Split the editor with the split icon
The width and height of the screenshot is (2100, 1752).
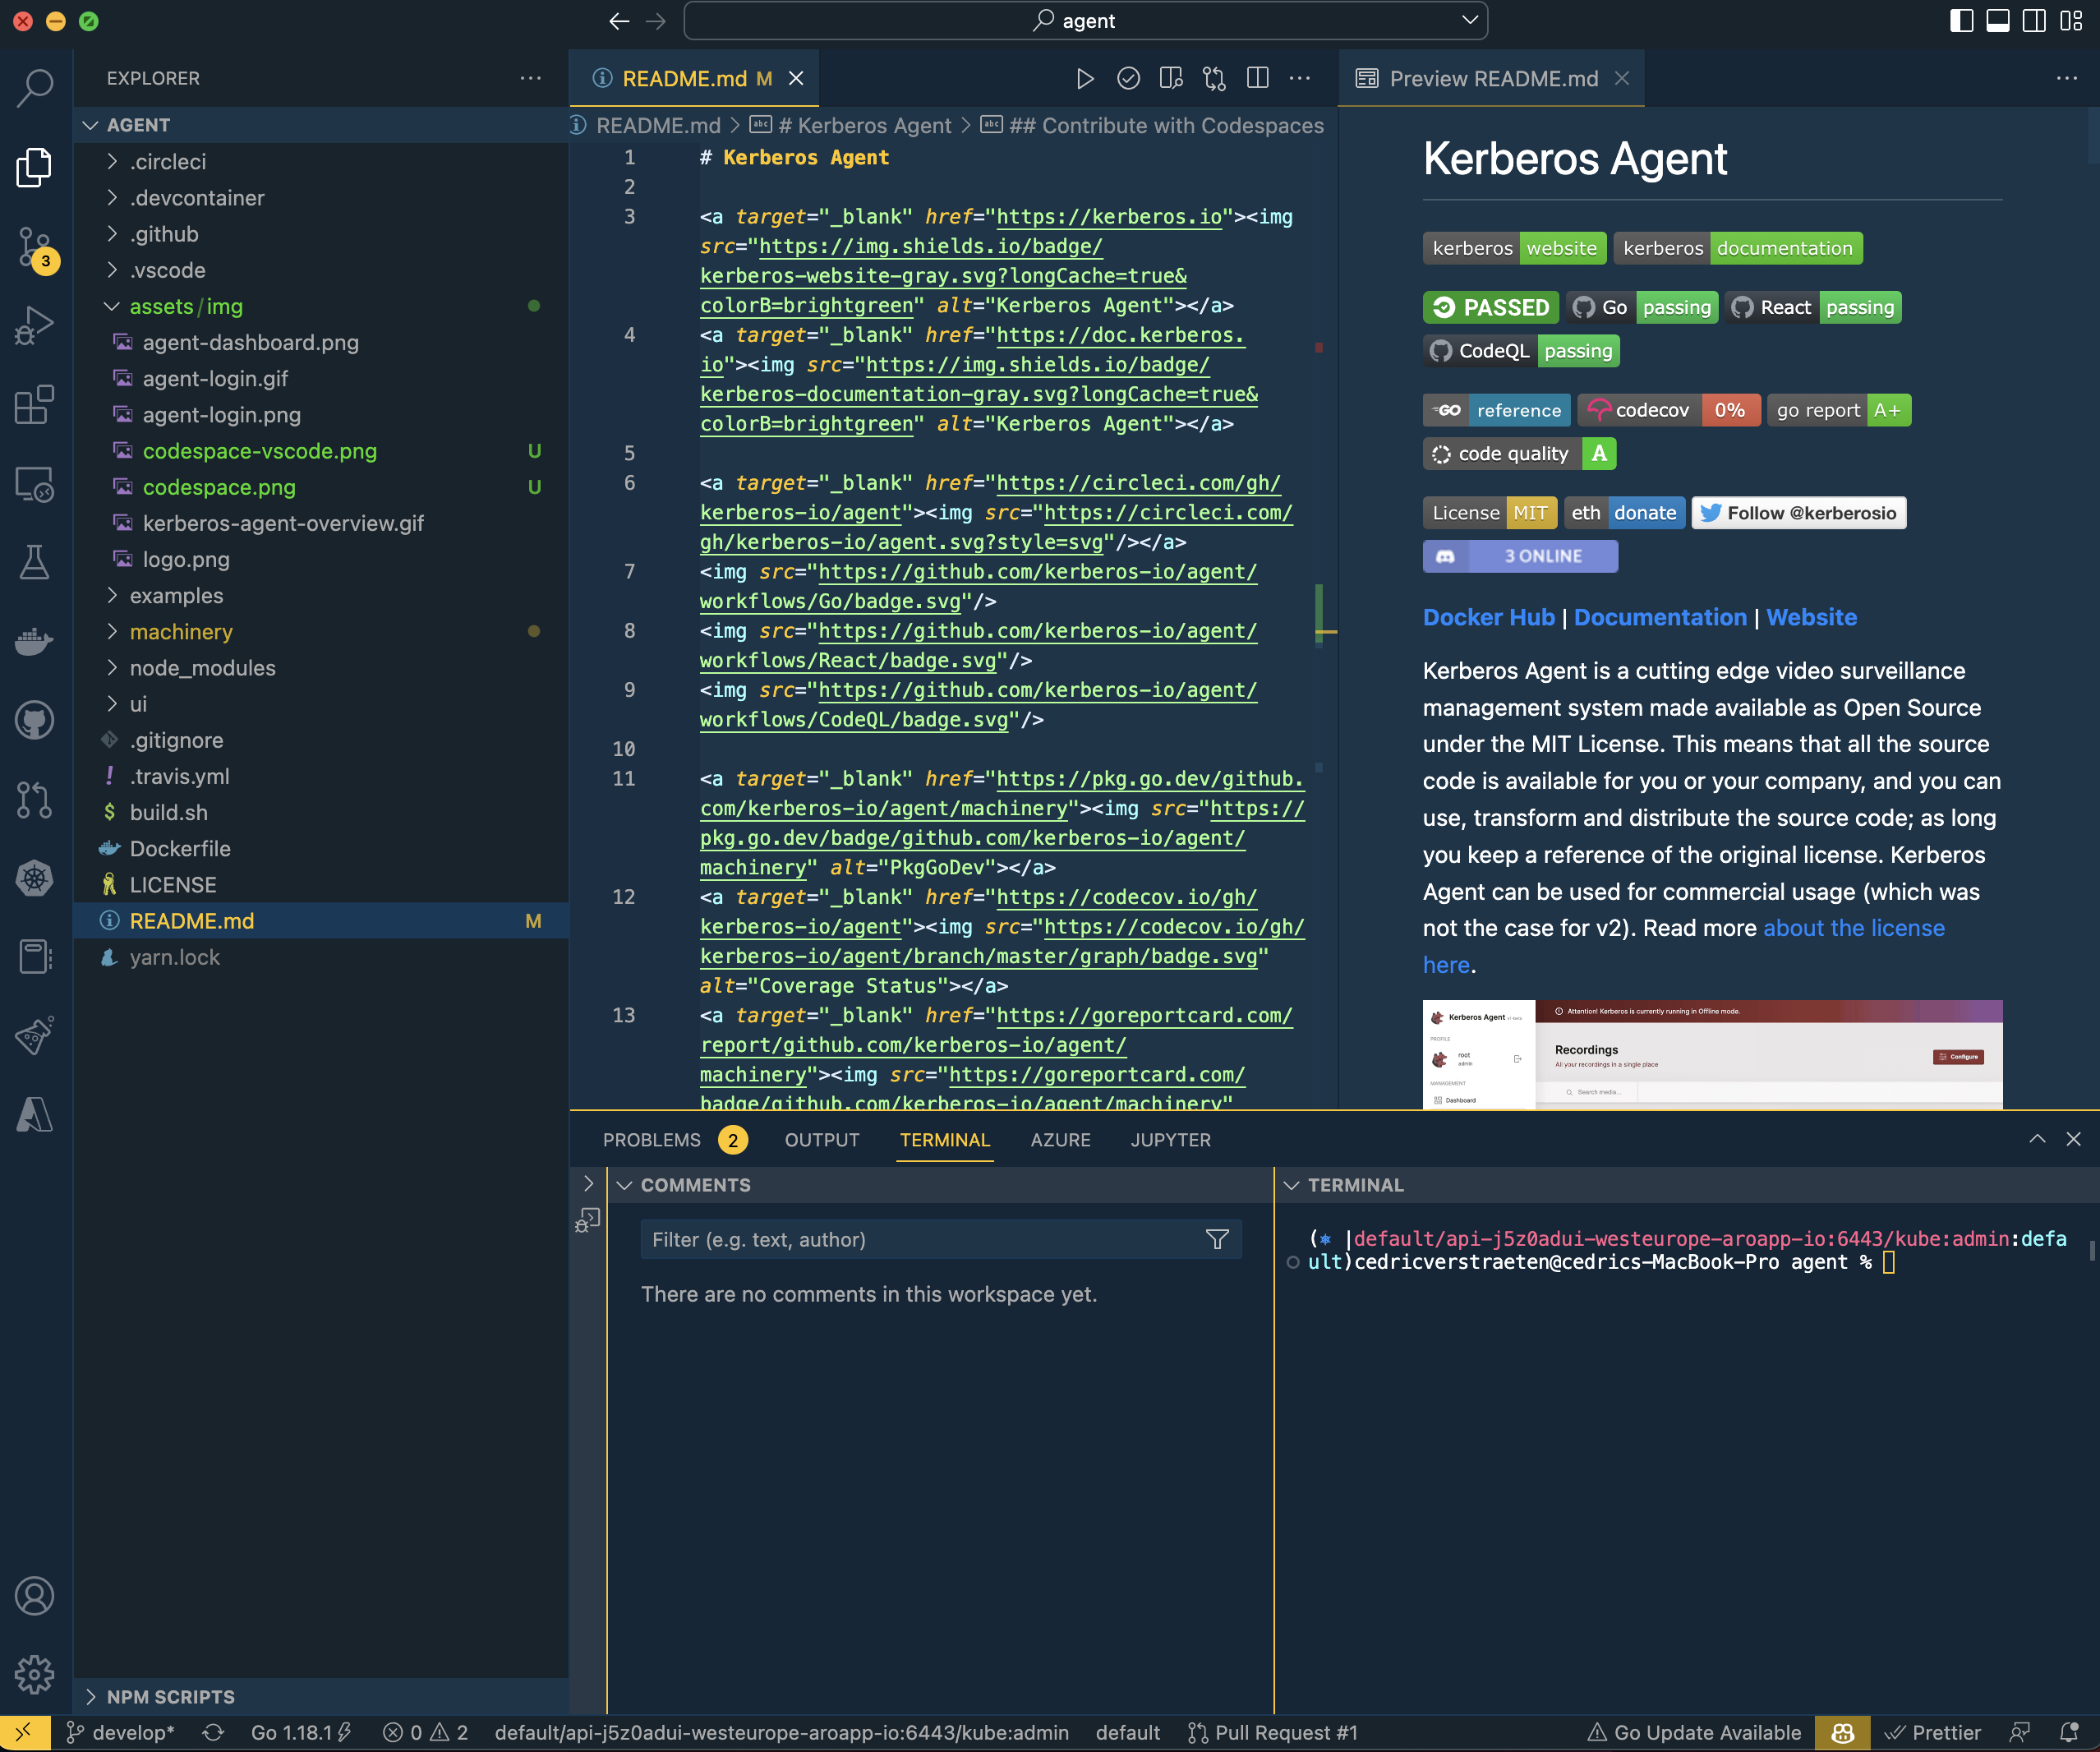coord(1258,78)
